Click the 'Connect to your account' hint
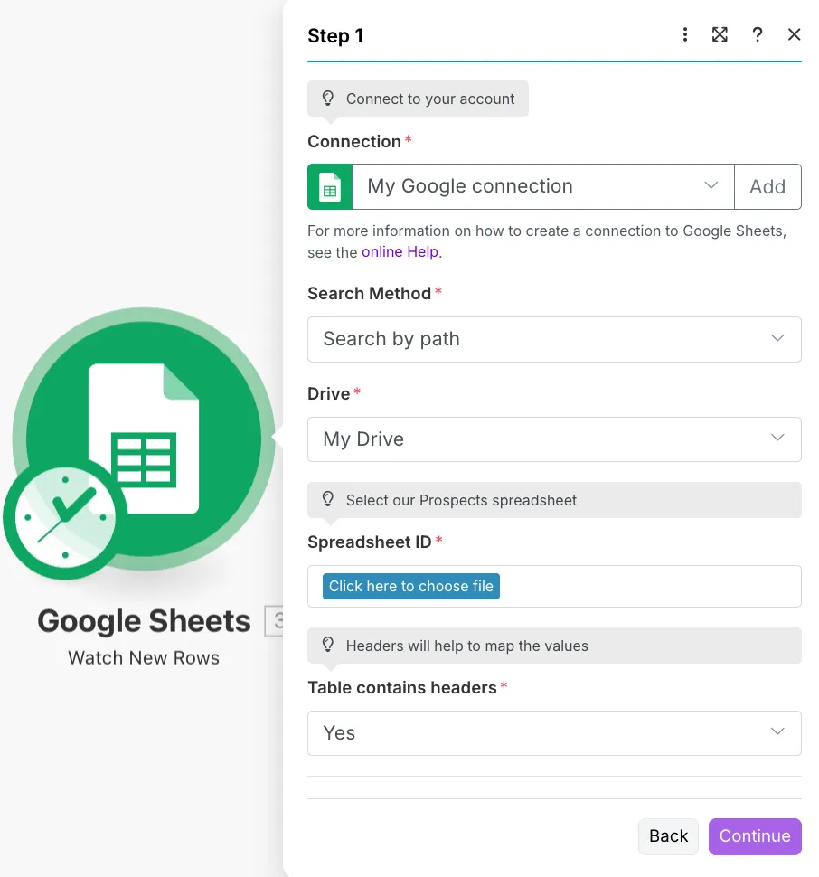This screenshot has width=819, height=877. pos(418,99)
